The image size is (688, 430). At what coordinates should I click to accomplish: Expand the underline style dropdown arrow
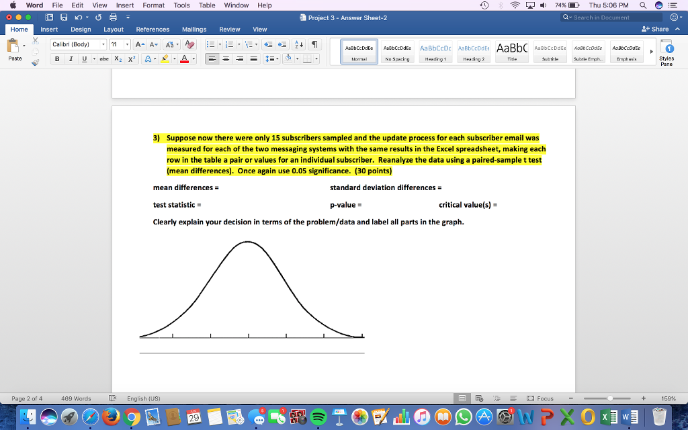94,59
